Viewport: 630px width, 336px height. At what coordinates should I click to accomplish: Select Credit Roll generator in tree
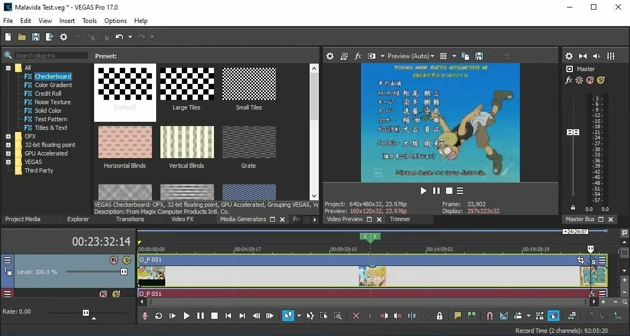pyautogui.click(x=48, y=93)
